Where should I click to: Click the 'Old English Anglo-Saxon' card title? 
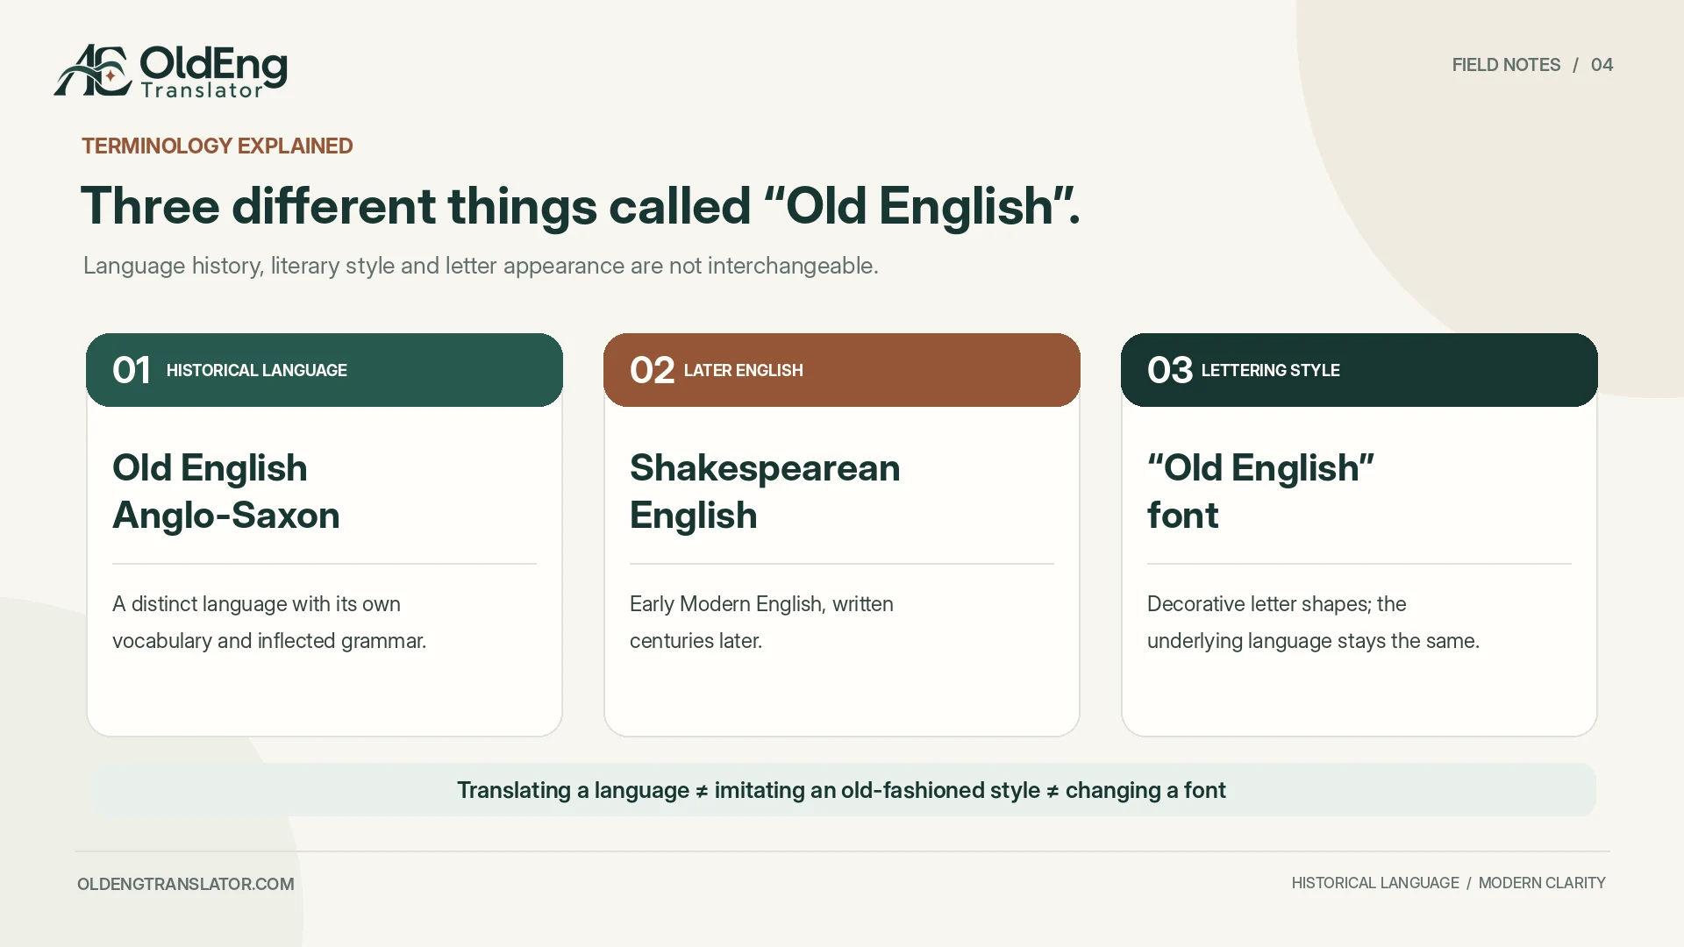point(226,491)
